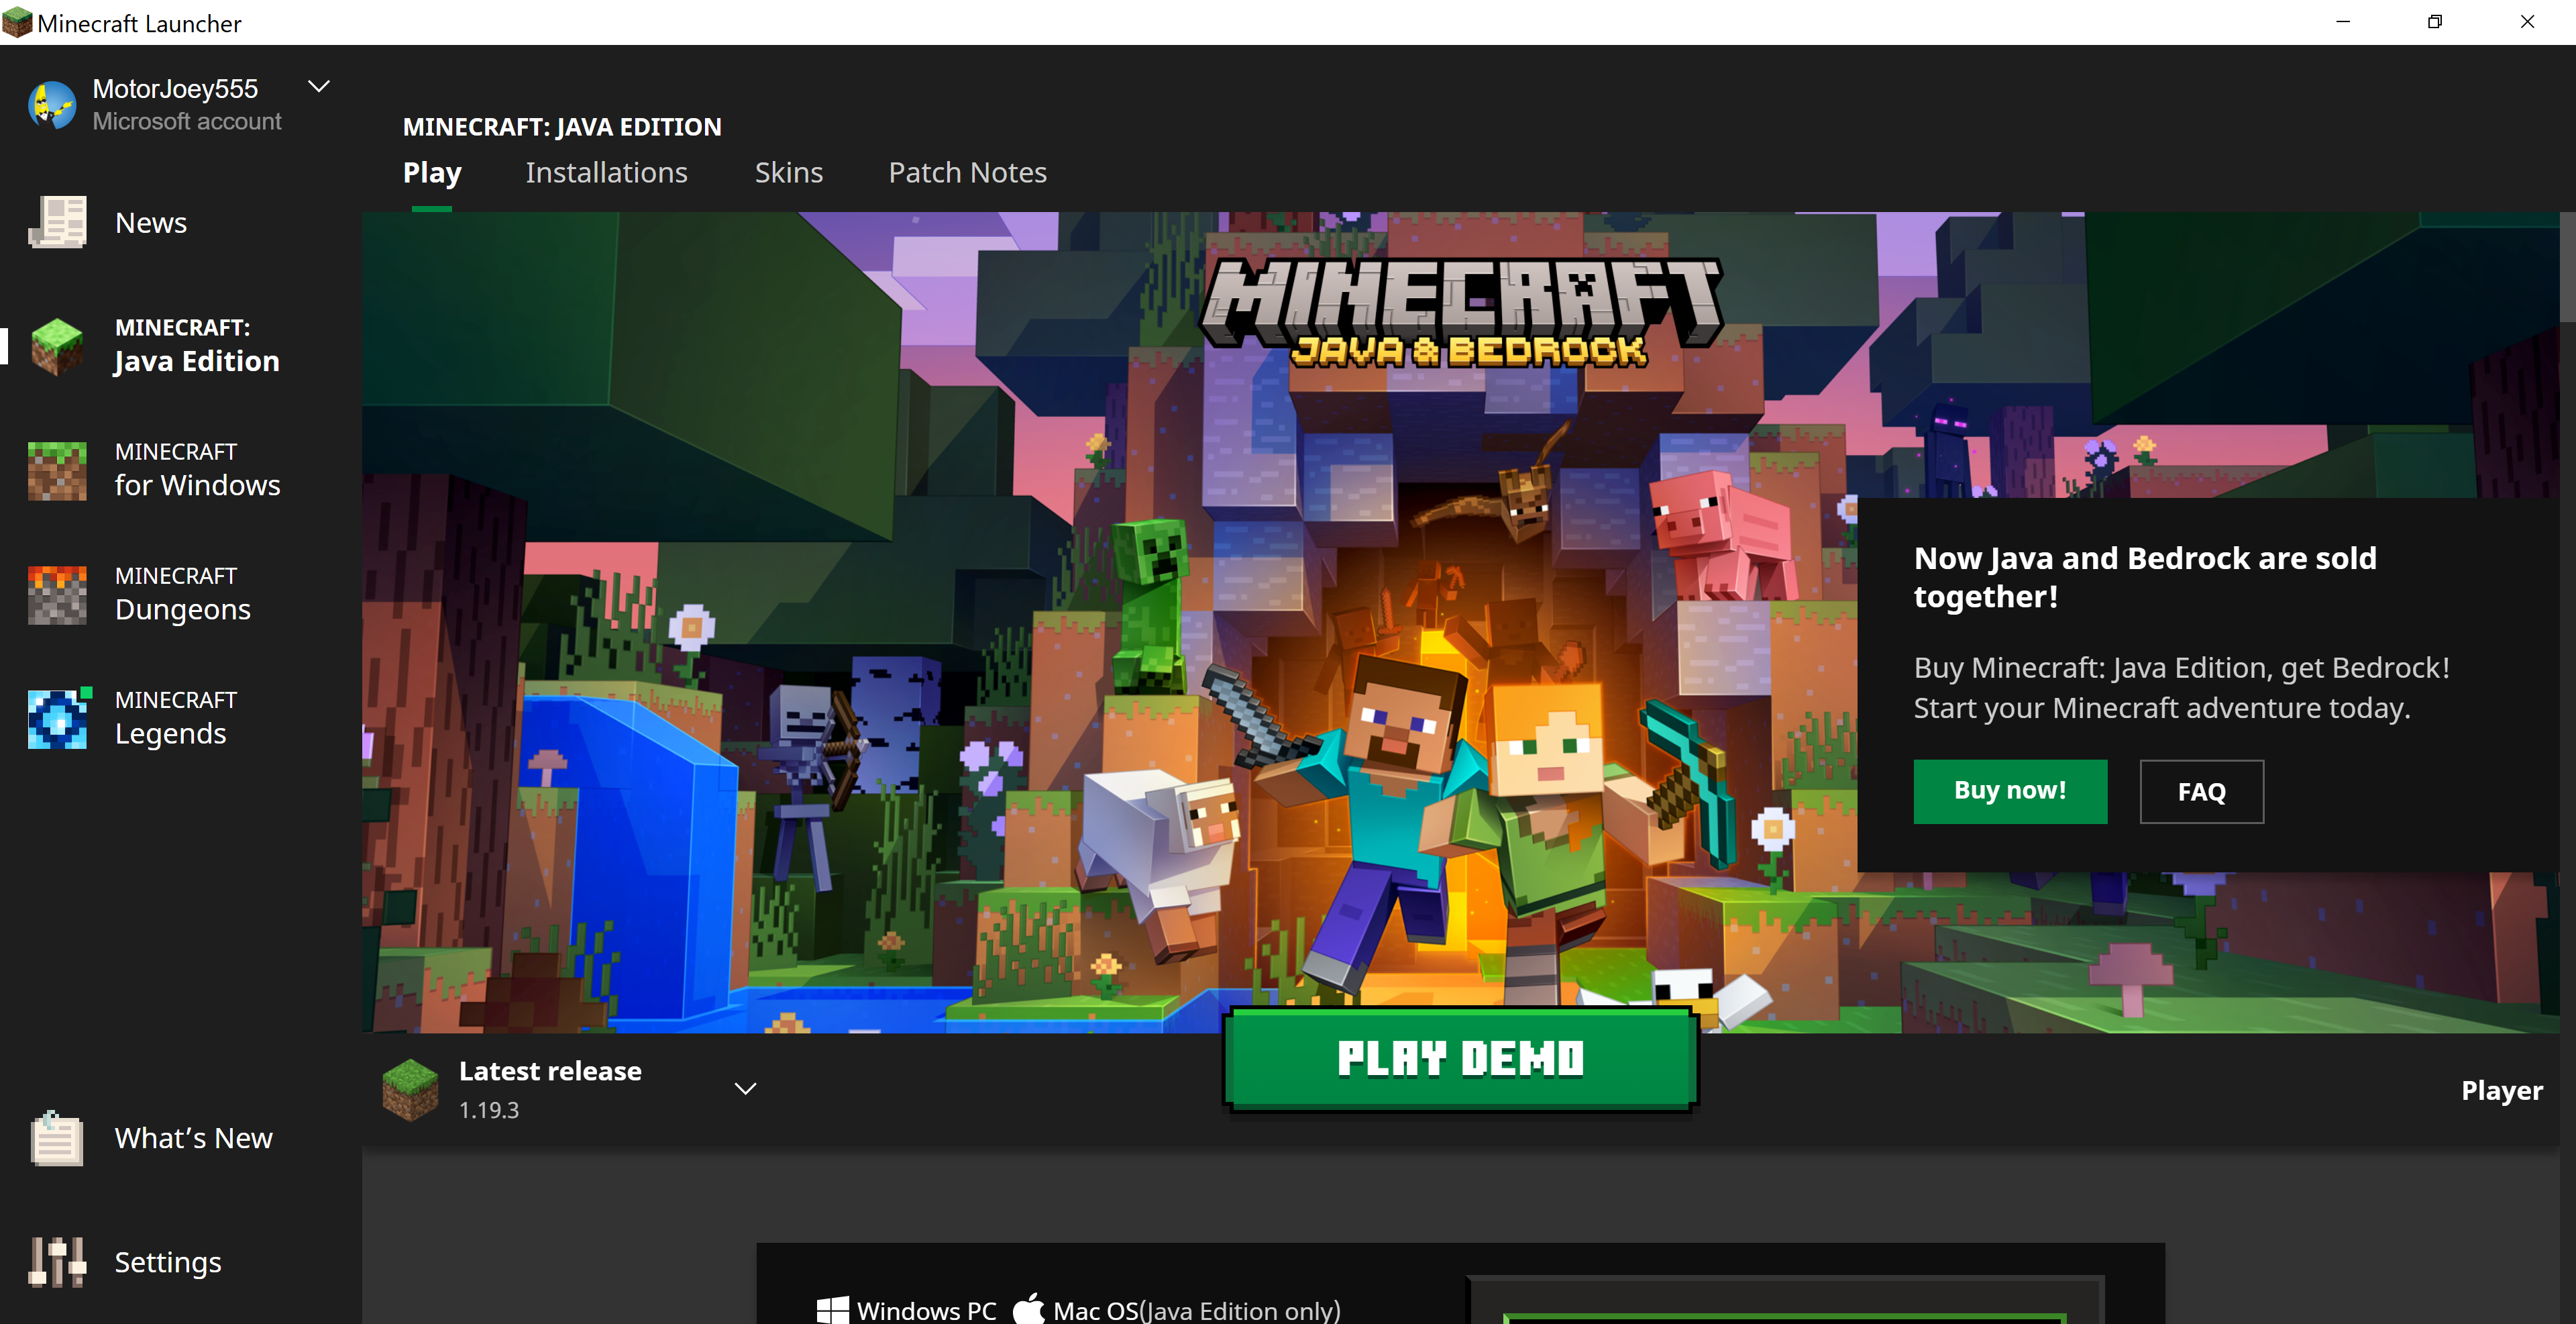
Task: Select MINECRAFT: Java Edition sidebar label
Action: [197, 346]
